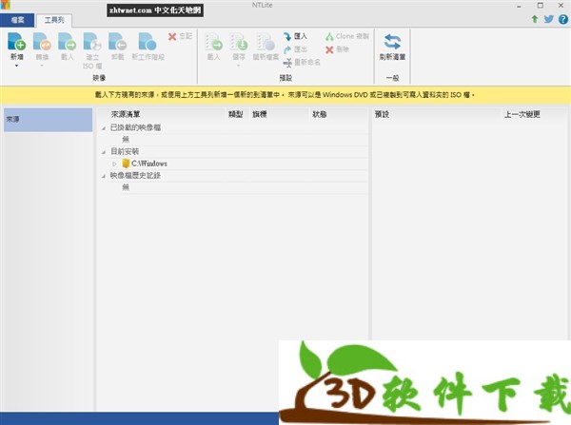Switch to the 工具列 (Toolbar) tab
Screen dimensions: 571x425
pyautogui.click(x=54, y=20)
